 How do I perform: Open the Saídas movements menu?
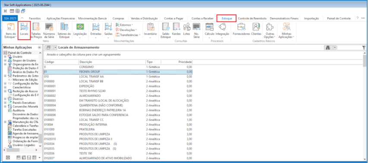tap(108, 31)
